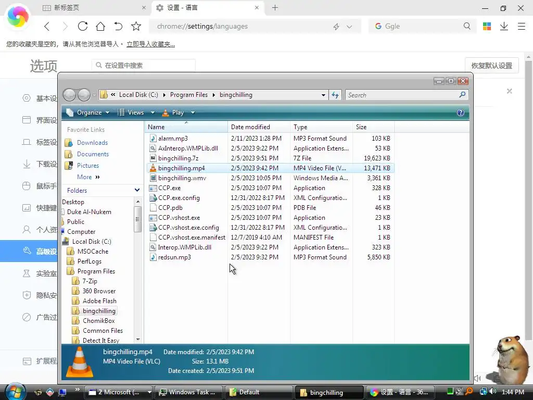
Task: Open the 2 Microsoft grouped taskbar dropdown
Action: click(x=149, y=392)
